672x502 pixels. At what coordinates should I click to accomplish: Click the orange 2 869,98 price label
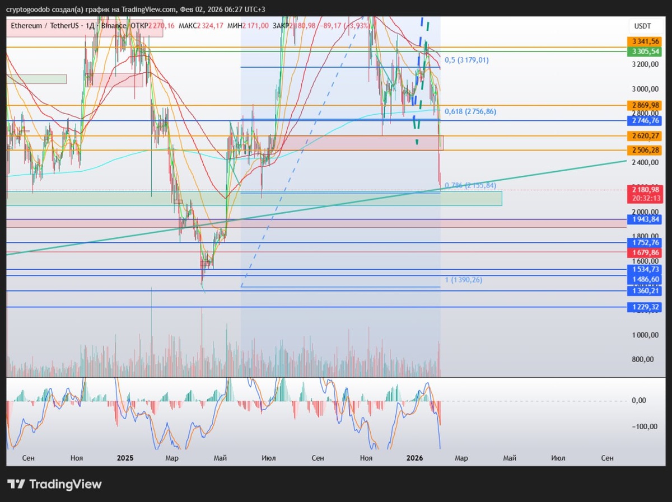(x=646, y=105)
